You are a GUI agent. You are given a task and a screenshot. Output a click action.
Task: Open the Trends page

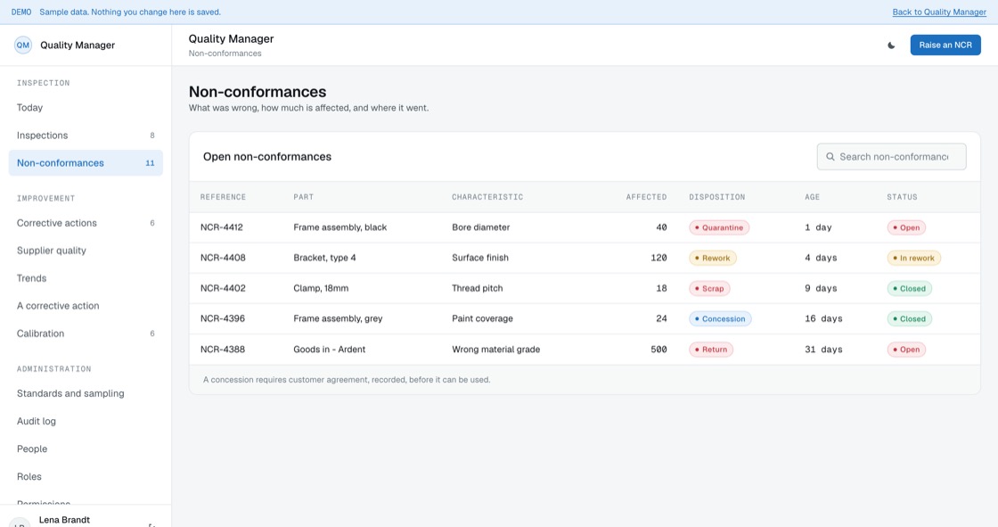(86, 278)
